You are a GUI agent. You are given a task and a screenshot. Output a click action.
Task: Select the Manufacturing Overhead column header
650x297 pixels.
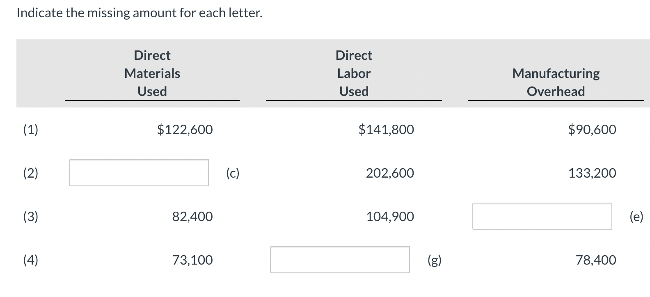[x=556, y=82]
